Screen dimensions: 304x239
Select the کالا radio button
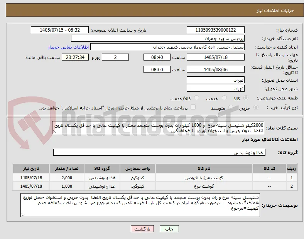coord(246,98)
